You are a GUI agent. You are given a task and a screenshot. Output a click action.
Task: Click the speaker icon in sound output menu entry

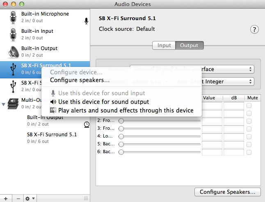[x=53, y=102]
